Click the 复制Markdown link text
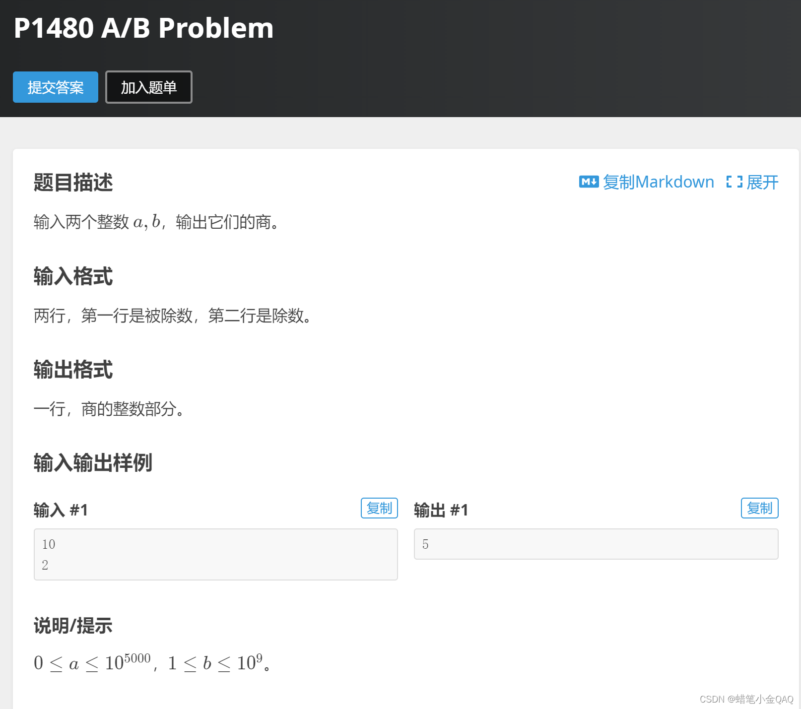This screenshot has width=801, height=709. [x=659, y=182]
